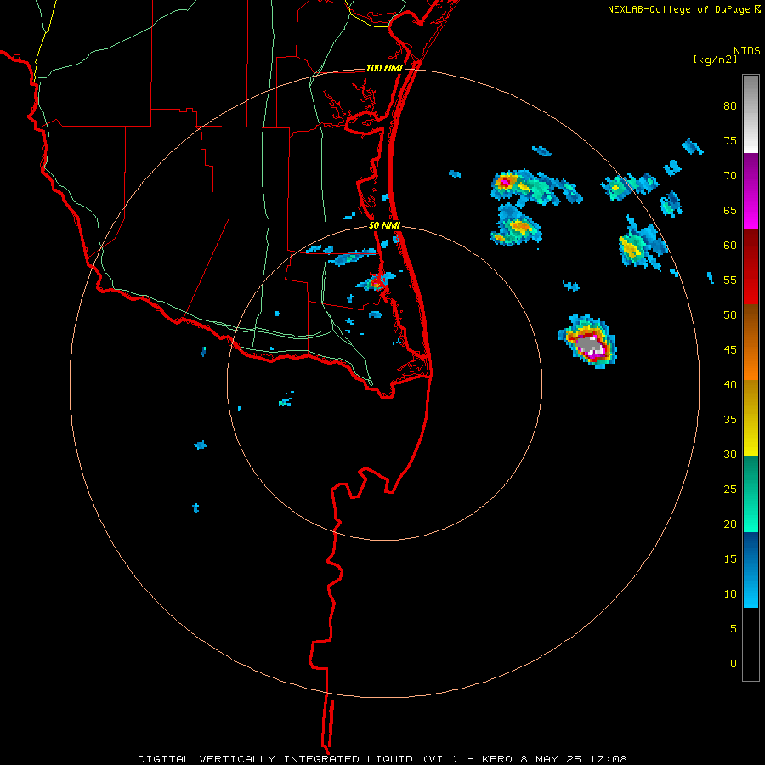Click the NIDS label above the scale
The height and width of the screenshot is (765, 765).
pos(746,51)
